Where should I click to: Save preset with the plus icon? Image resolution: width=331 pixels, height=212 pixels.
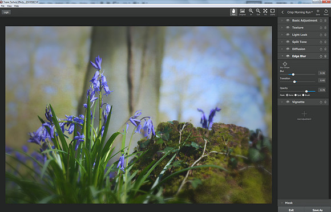tap(318, 12)
